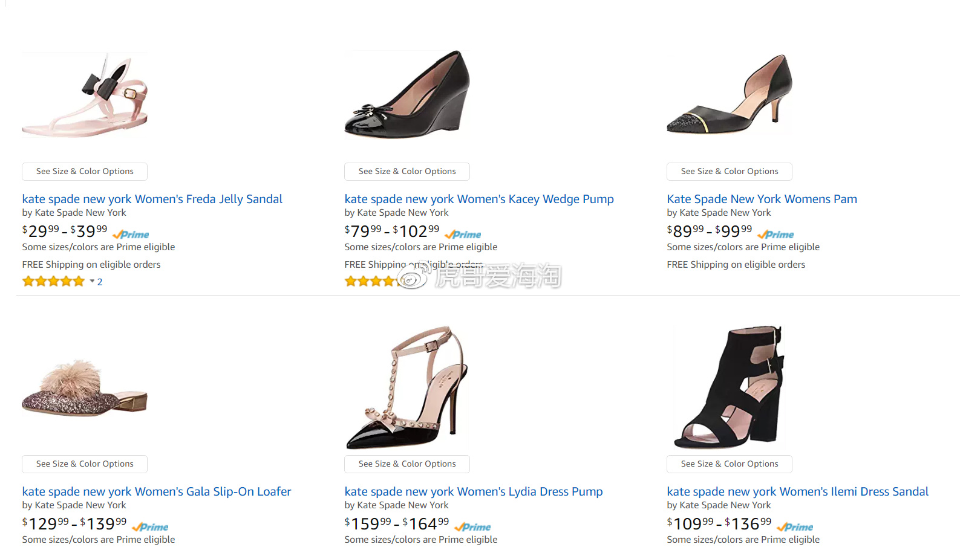Image resolution: width=960 pixels, height=550 pixels.
Task: Open Size & Color Options for Ilemi Sandal
Action: tap(730, 464)
